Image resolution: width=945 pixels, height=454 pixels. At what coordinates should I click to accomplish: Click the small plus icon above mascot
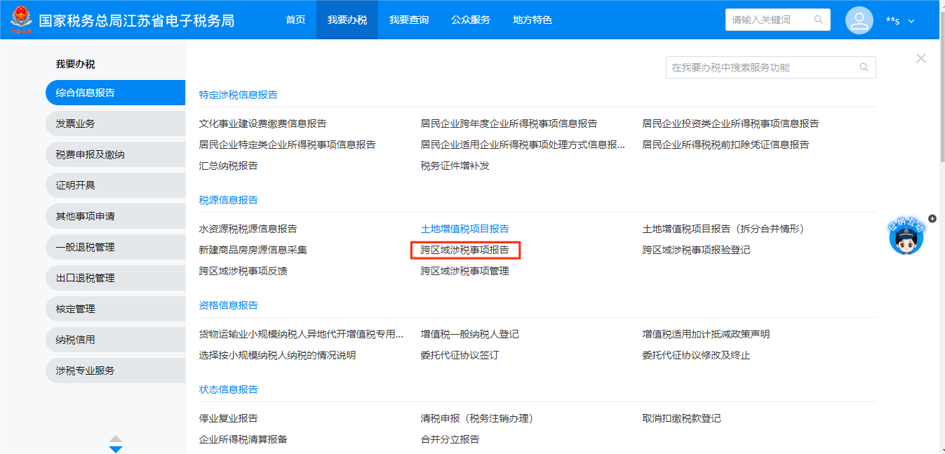click(x=932, y=219)
